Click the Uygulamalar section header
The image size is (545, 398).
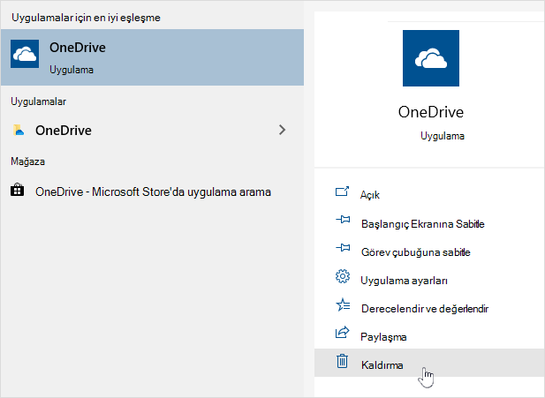(38, 101)
